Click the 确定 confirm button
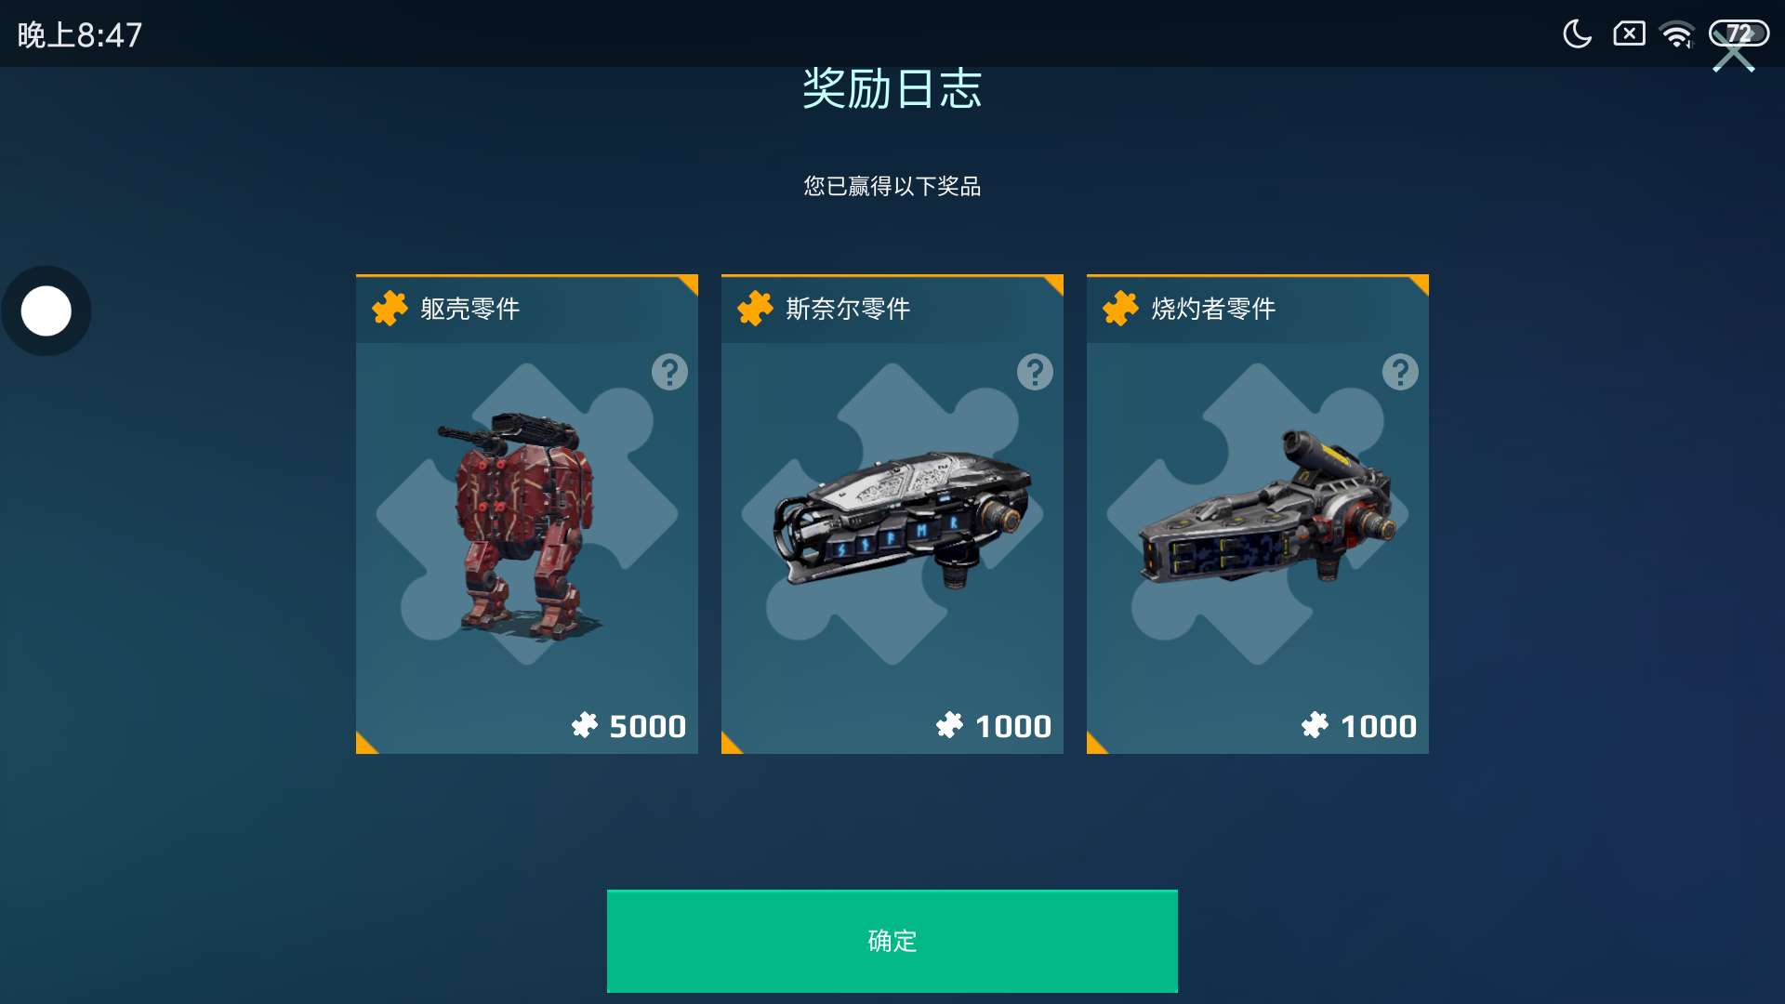 [x=892, y=941]
